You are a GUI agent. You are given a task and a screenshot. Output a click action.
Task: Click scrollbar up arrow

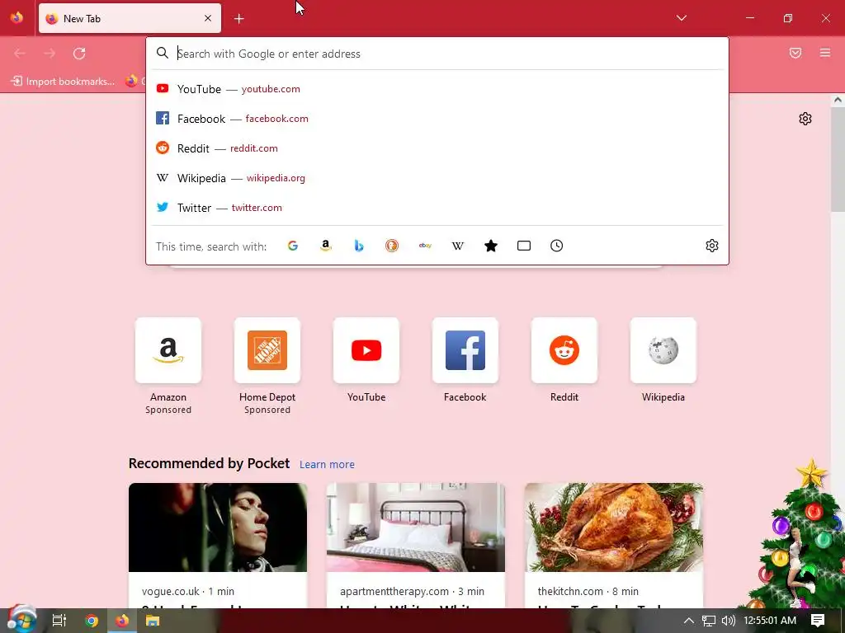click(x=838, y=100)
